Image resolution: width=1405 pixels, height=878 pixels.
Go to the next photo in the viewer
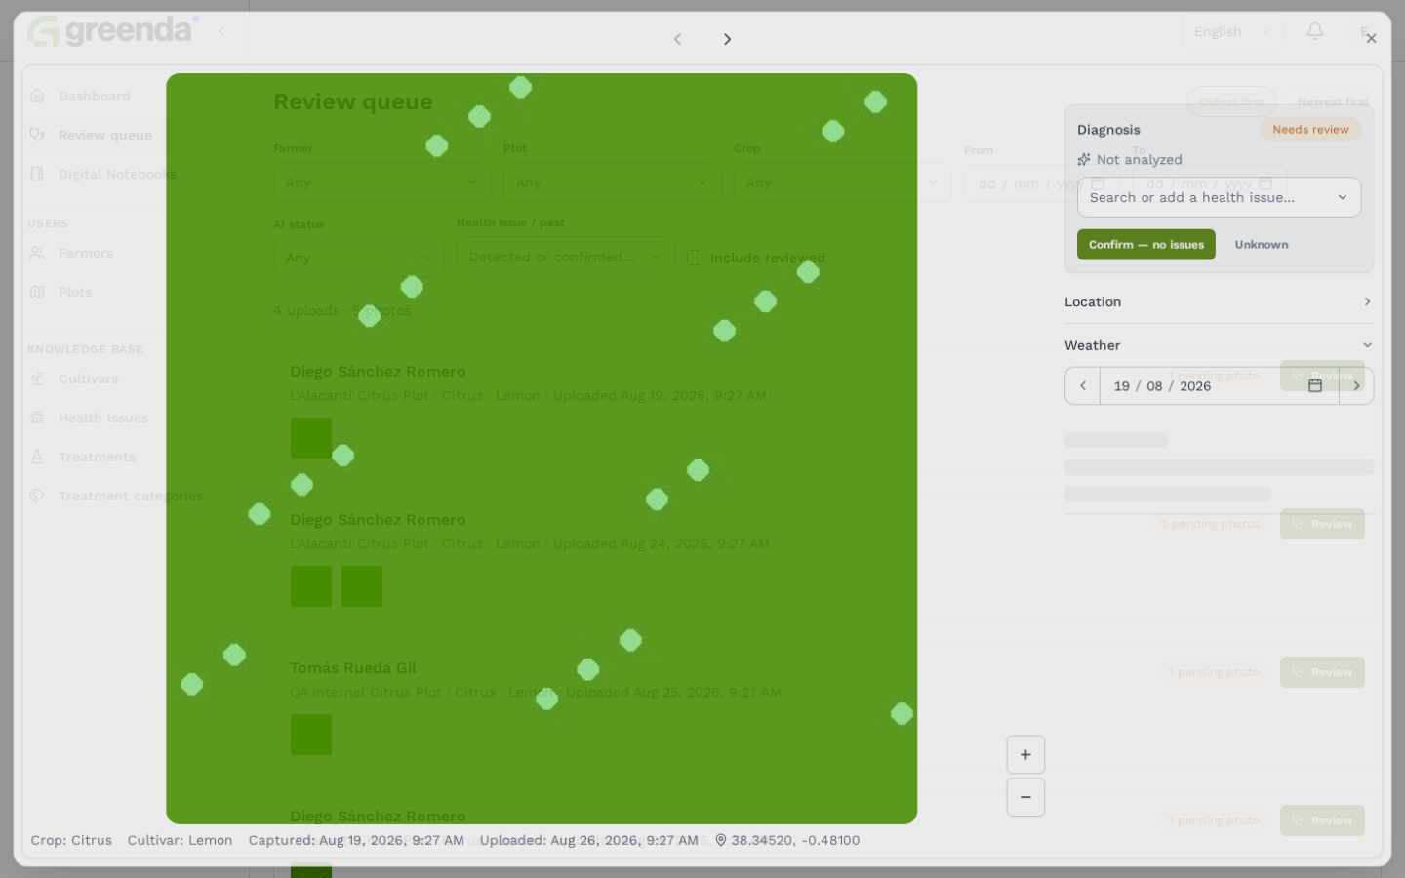click(x=727, y=39)
